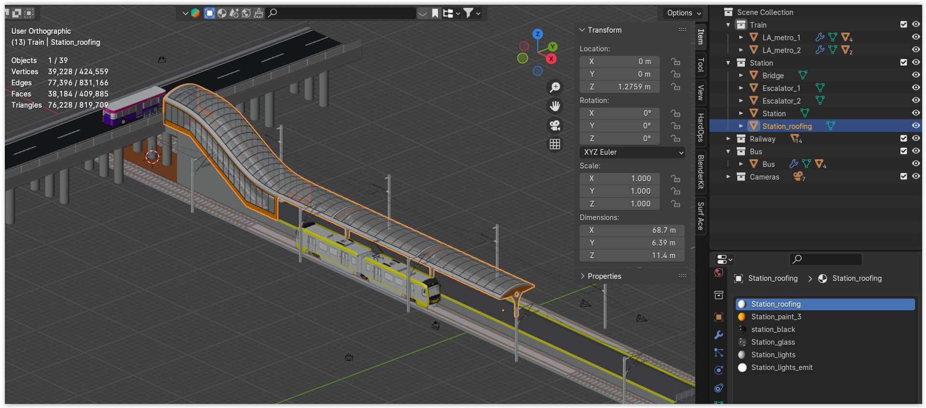The height and width of the screenshot is (408, 926).
Task: Open the HardOps sidebar tab
Action: click(701, 127)
